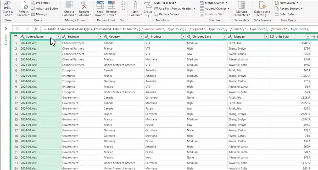The height and width of the screenshot is (170, 318).
Task: Open the Keep Rows tool
Action: [100, 6]
